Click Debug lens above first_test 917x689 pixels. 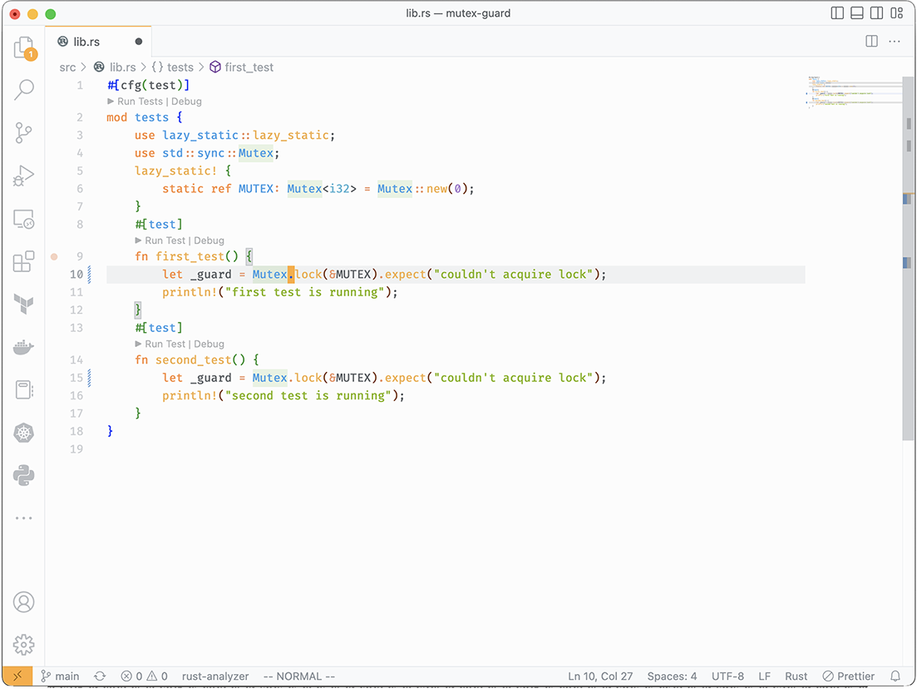[x=209, y=240]
